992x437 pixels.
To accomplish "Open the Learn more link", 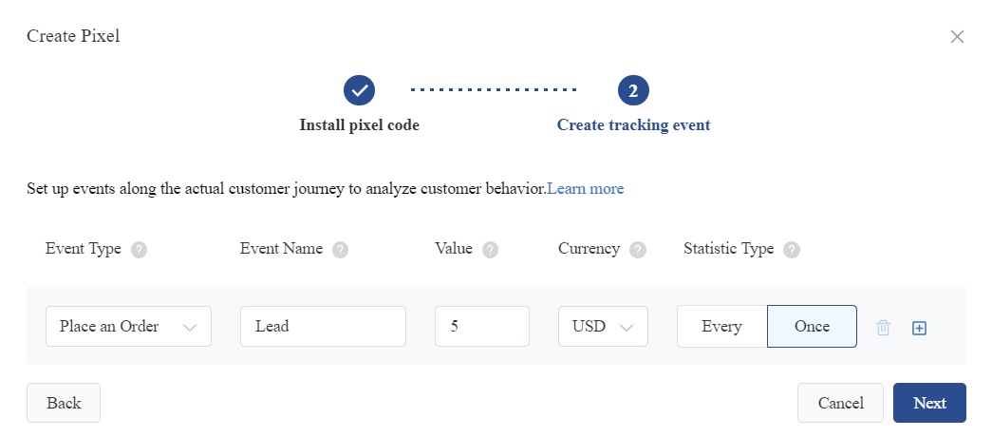I will click(585, 189).
